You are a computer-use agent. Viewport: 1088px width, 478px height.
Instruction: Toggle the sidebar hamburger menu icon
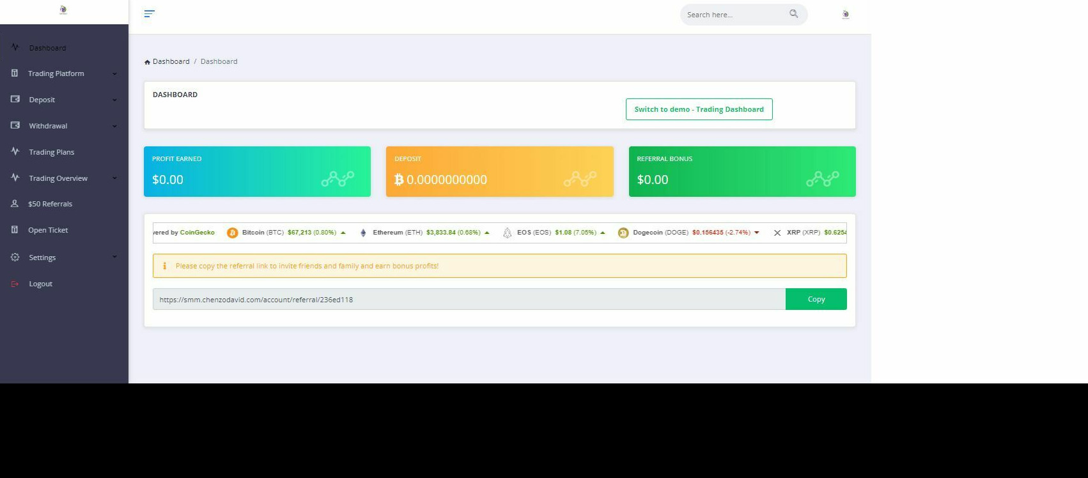click(x=149, y=13)
